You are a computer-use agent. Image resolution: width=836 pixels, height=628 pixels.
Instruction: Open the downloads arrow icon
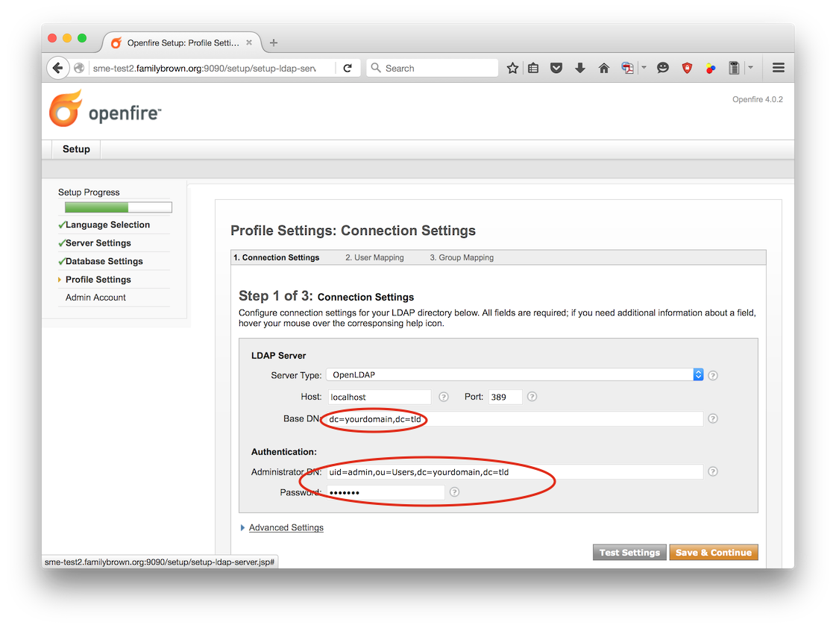[580, 68]
